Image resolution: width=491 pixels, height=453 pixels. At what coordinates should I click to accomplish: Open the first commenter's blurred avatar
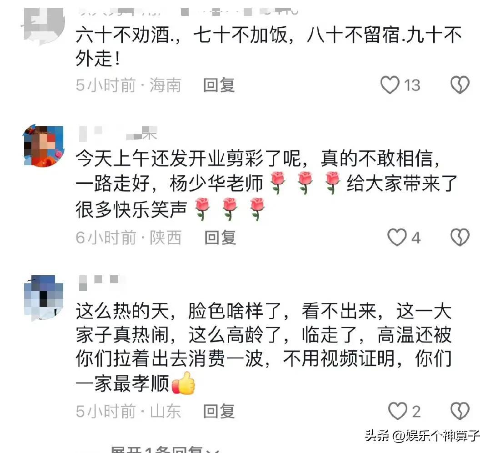point(43,25)
